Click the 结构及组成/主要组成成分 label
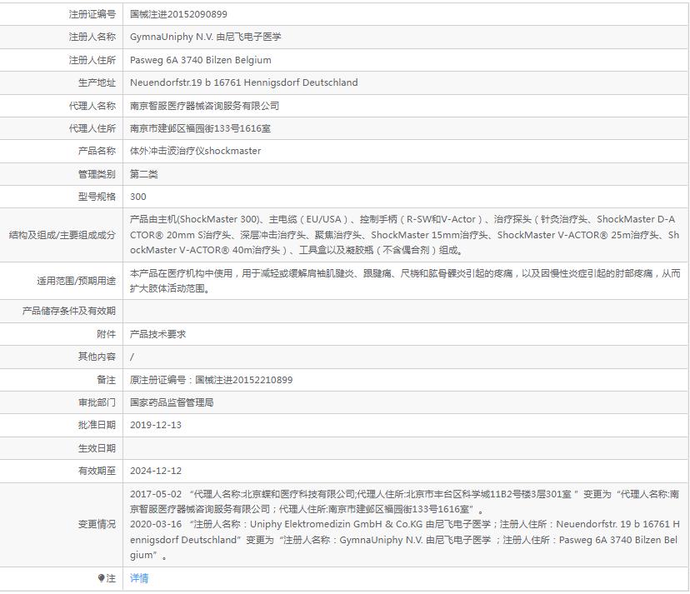The height and width of the screenshot is (594, 690). [62, 235]
